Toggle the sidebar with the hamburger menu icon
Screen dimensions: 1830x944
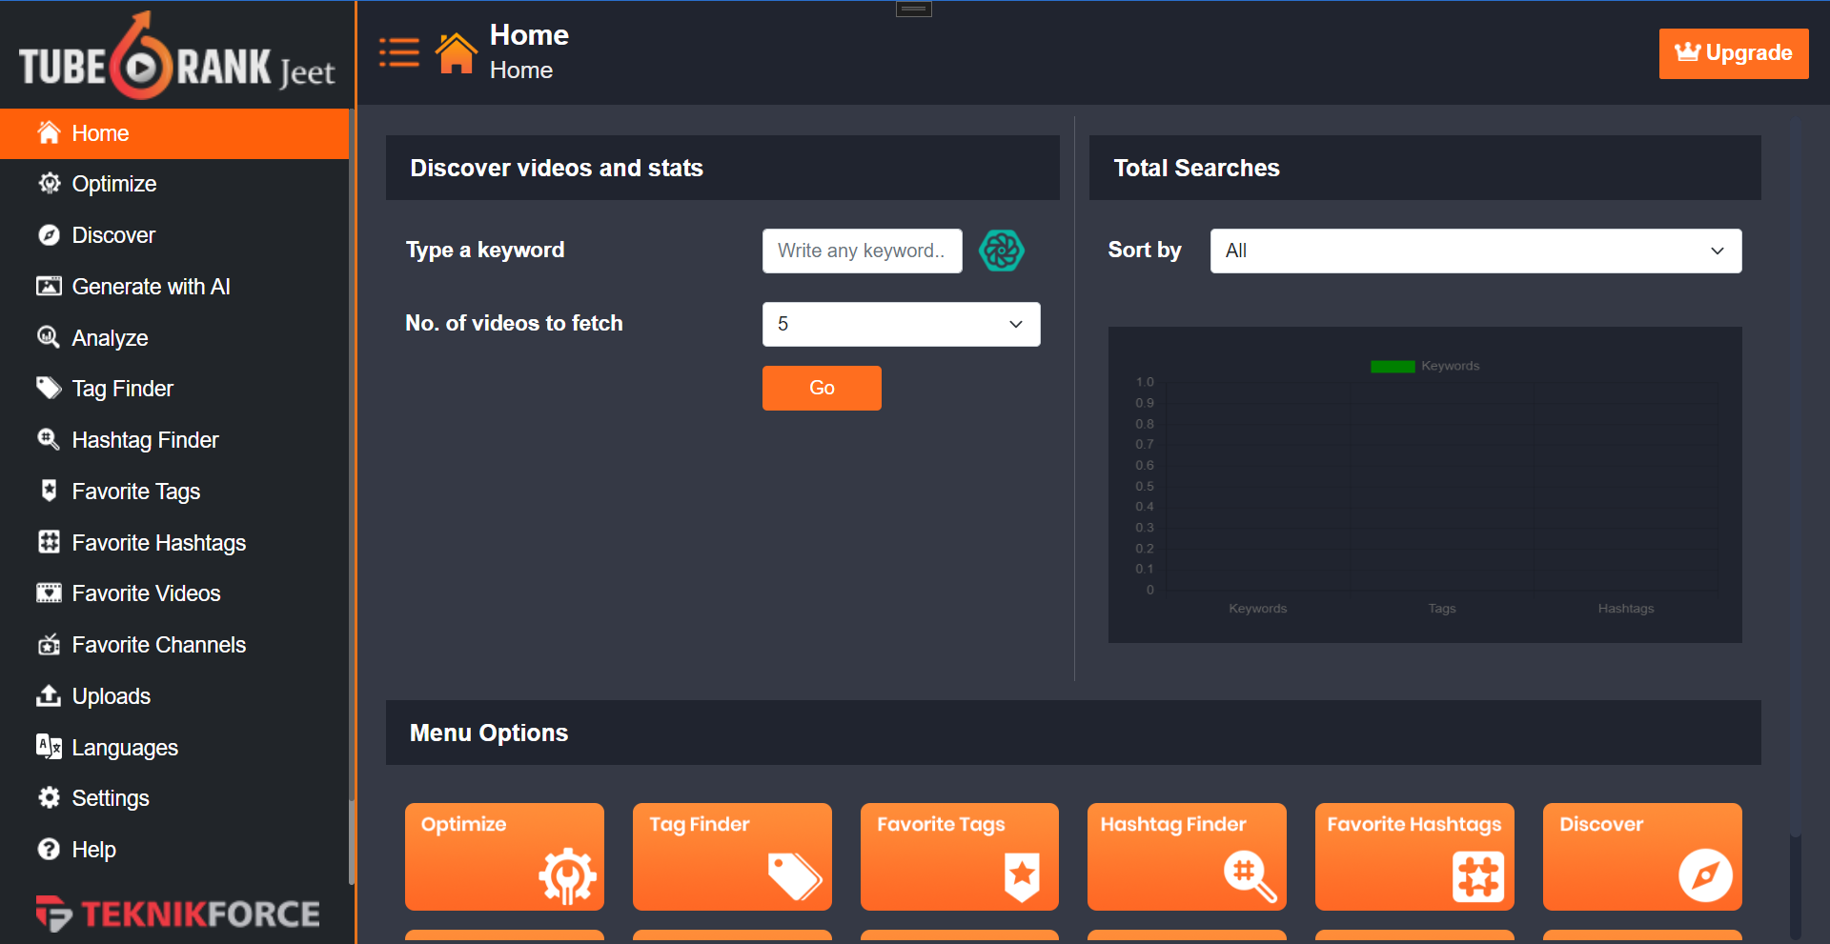tap(399, 51)
